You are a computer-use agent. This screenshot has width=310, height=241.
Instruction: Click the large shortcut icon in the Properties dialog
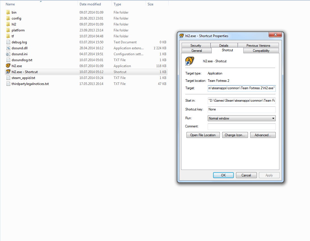pyautogui.click(x=189, y=61)
